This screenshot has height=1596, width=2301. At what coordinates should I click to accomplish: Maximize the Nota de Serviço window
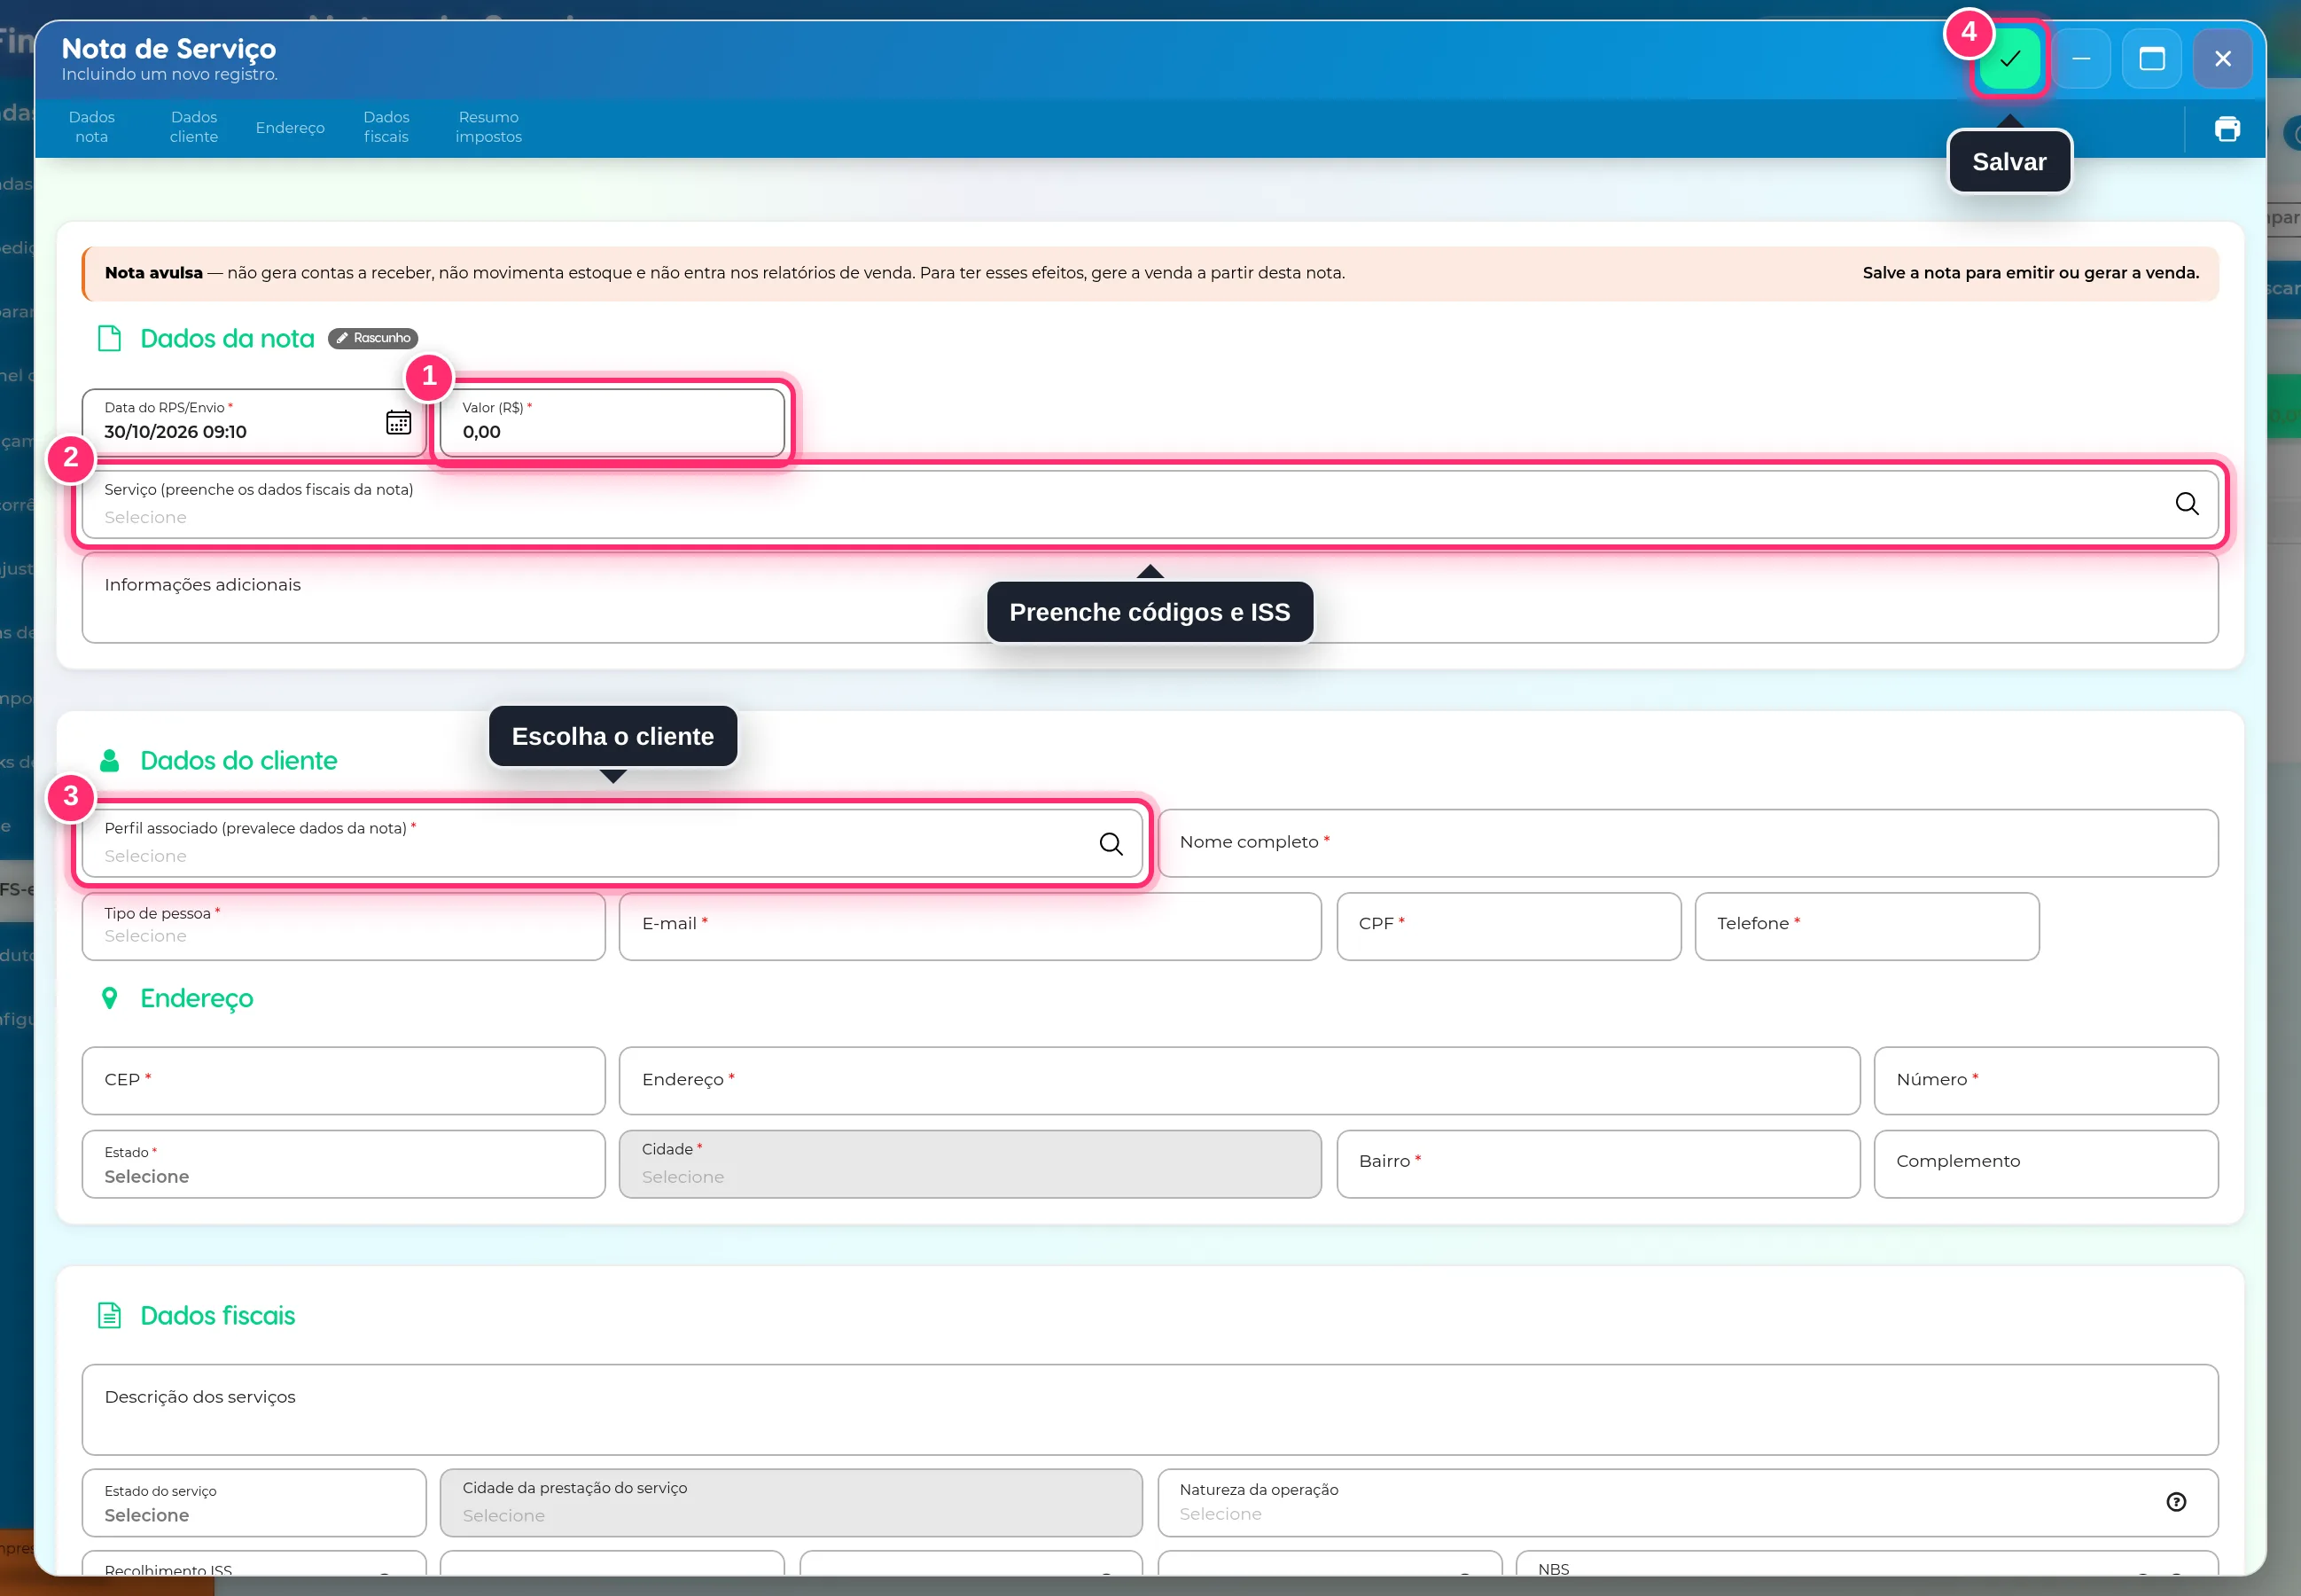[2151, 59]
